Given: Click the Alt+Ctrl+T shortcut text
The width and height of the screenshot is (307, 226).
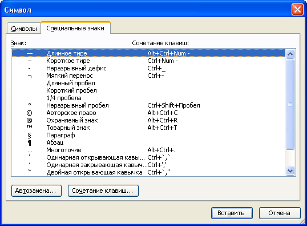Looking at the screenshot, I should point(162,128).
